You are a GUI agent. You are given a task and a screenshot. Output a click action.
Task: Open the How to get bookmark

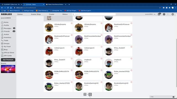coord(85,11)
